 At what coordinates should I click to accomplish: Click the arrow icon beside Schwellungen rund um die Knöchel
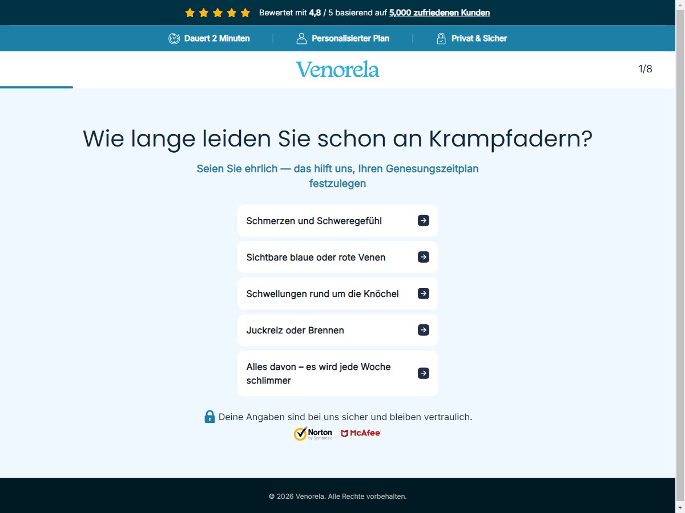[x=424, y=294]
